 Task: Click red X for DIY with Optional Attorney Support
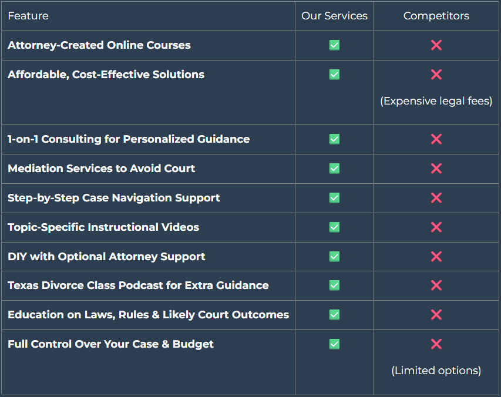(x=436, y=257)
